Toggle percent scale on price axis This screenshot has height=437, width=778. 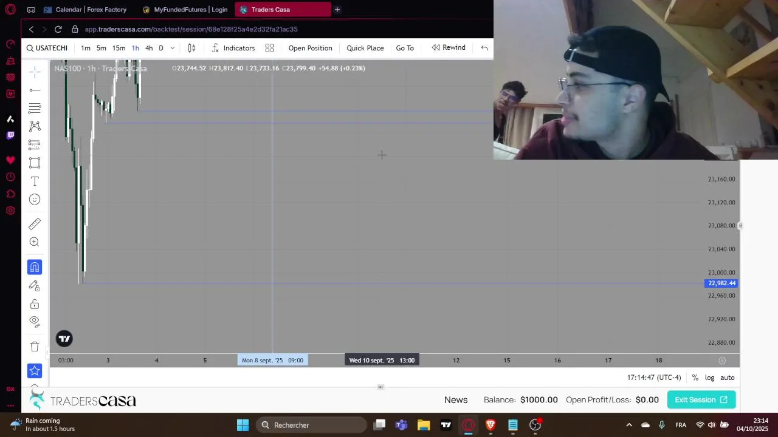pyautogui.click(x=695, y=378)
